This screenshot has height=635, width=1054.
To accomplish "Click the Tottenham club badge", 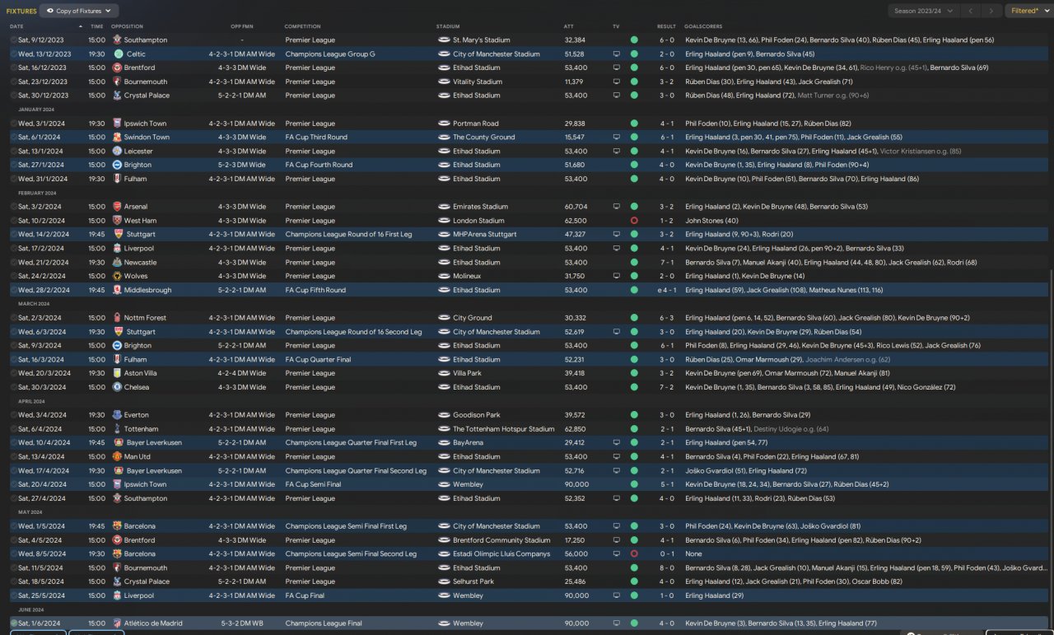I will click(118, 429).
